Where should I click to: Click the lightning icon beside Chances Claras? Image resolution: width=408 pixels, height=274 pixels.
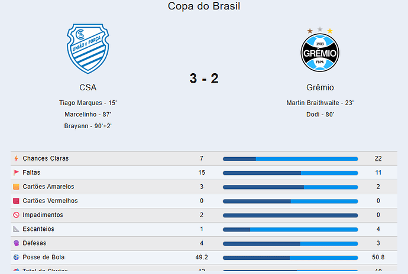16,158
